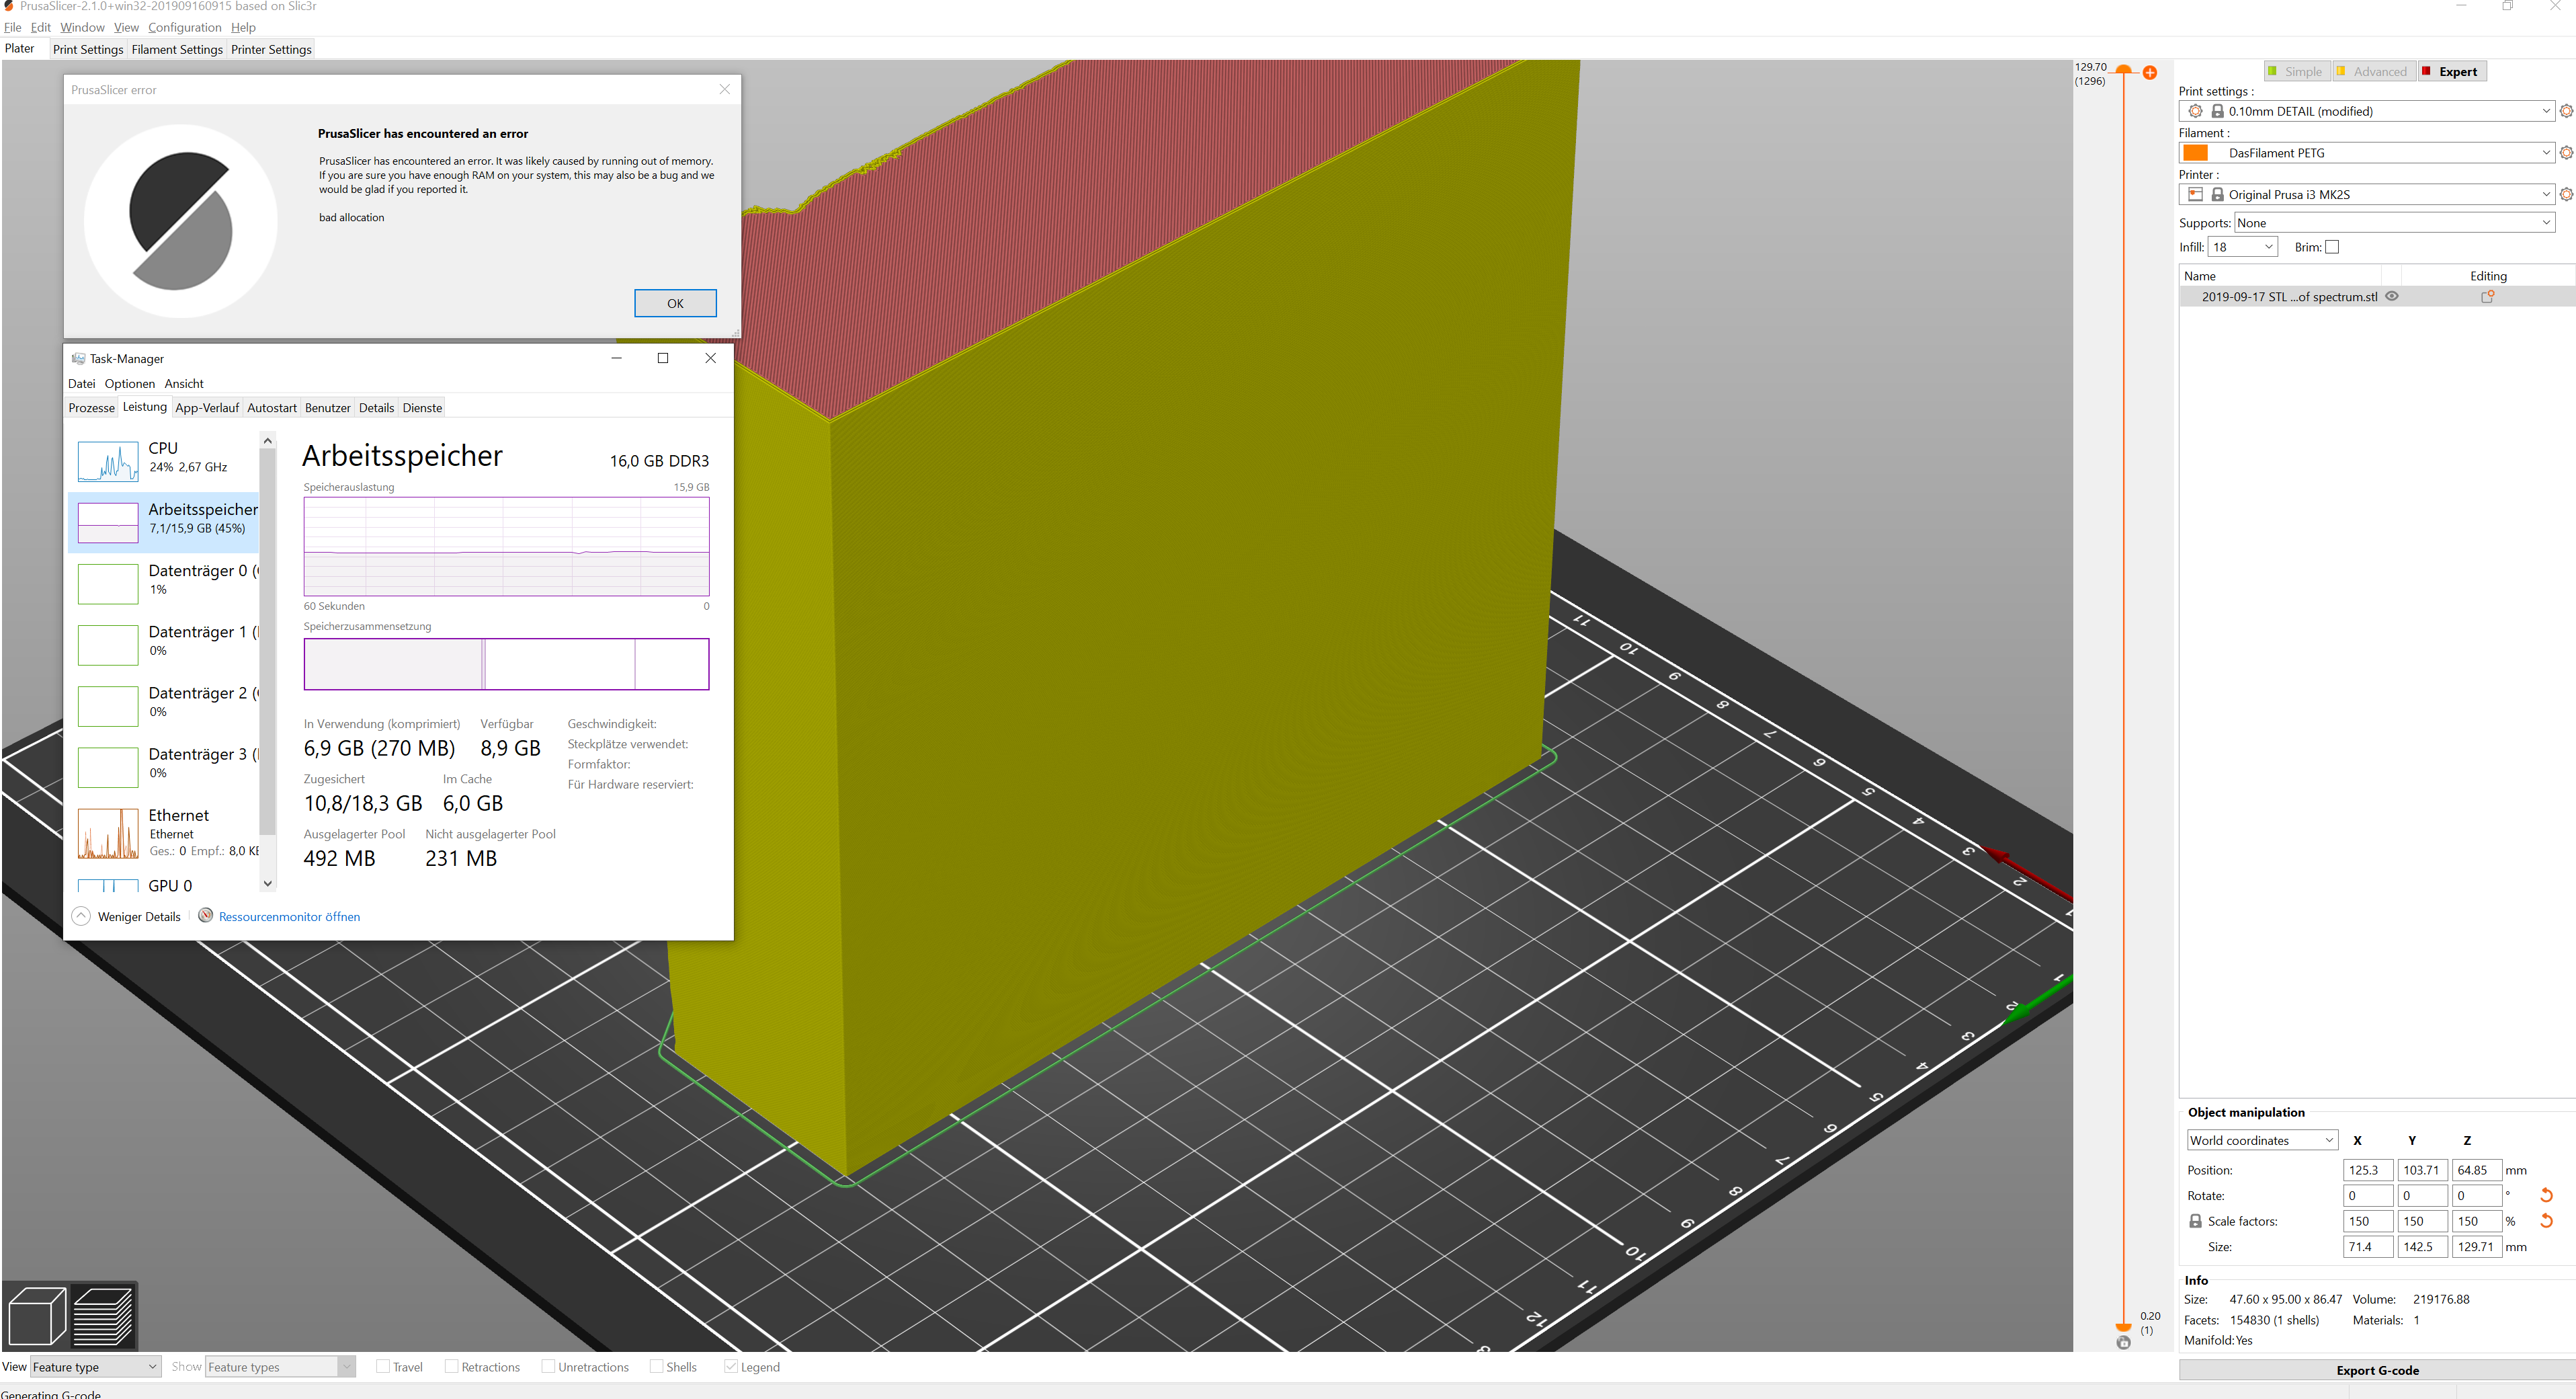Viewport: 2576px width, 1399px height.
Task: Open the File menu
Action: (x=12, y=27)
